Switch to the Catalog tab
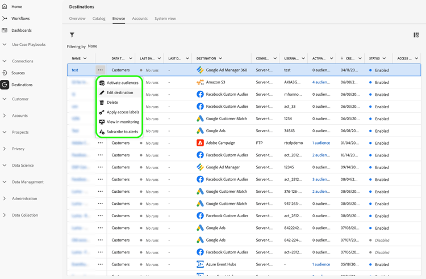The image size is (426, 279). pyautogui.click(x=99, y=18)
